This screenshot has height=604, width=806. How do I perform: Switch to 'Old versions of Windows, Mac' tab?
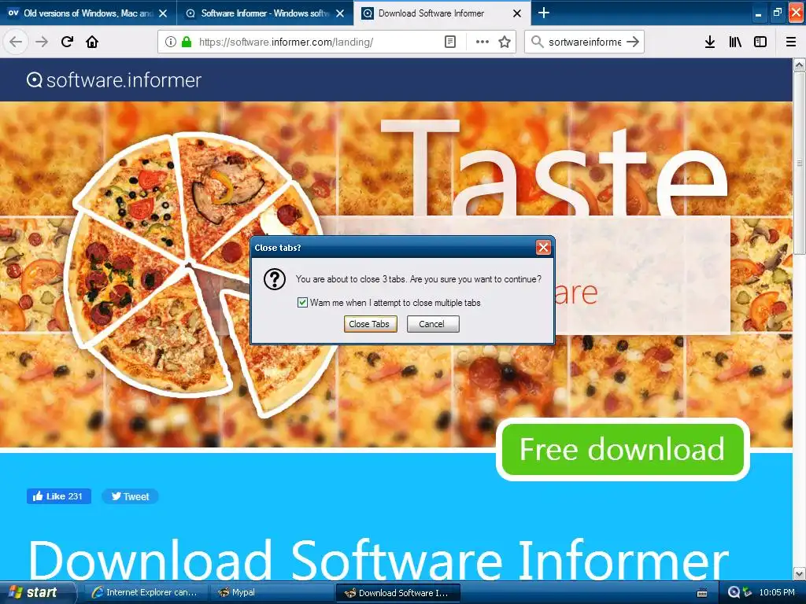[x=88, y=13]
